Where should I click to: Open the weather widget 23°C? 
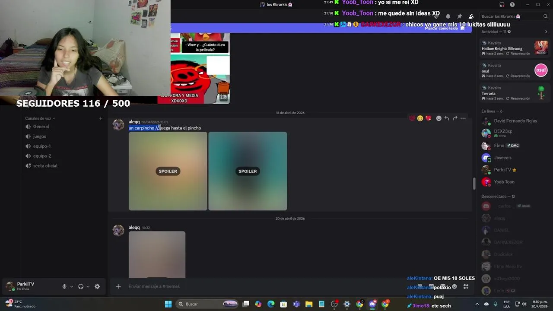coord(20,304)
